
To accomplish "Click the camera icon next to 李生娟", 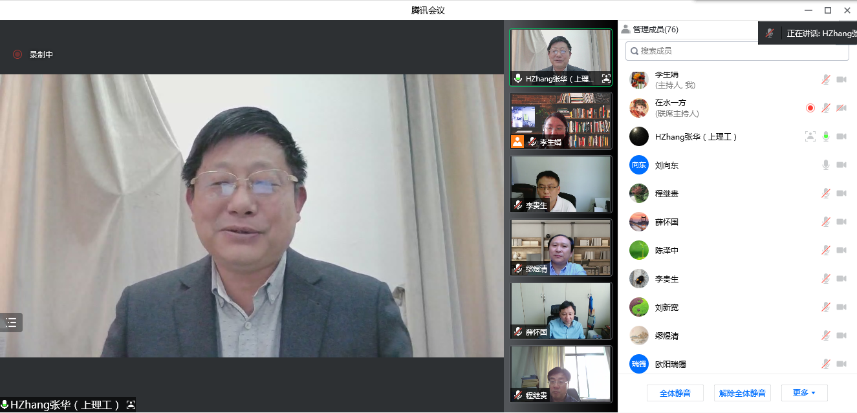I will click(x=841, y=79).
